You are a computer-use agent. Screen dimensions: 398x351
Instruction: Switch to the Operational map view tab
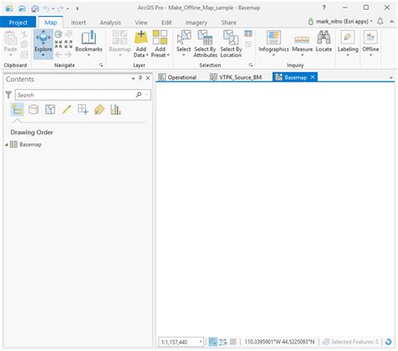(x=177, y=77)
